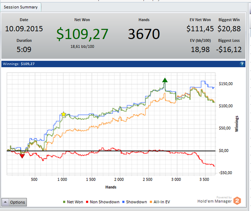This screenshot has width=251, height=211.
Task: Click the $0,00 axis label
Action: (224, 151)
